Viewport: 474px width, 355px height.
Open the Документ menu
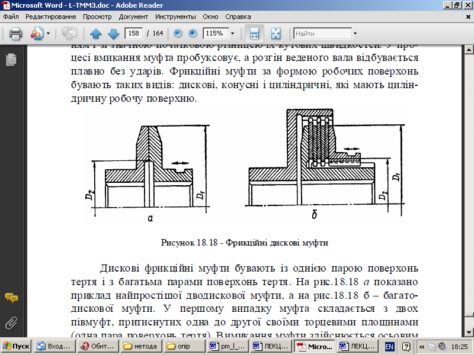coord(133,17)
